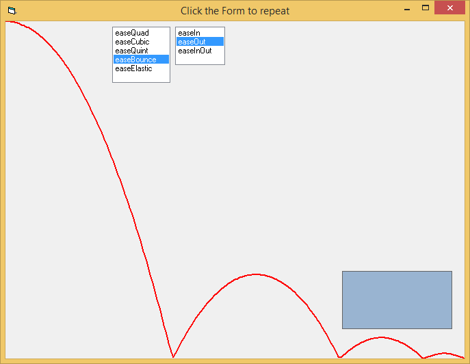
Task: Close the window with the red X
Action: click(449, 8)
